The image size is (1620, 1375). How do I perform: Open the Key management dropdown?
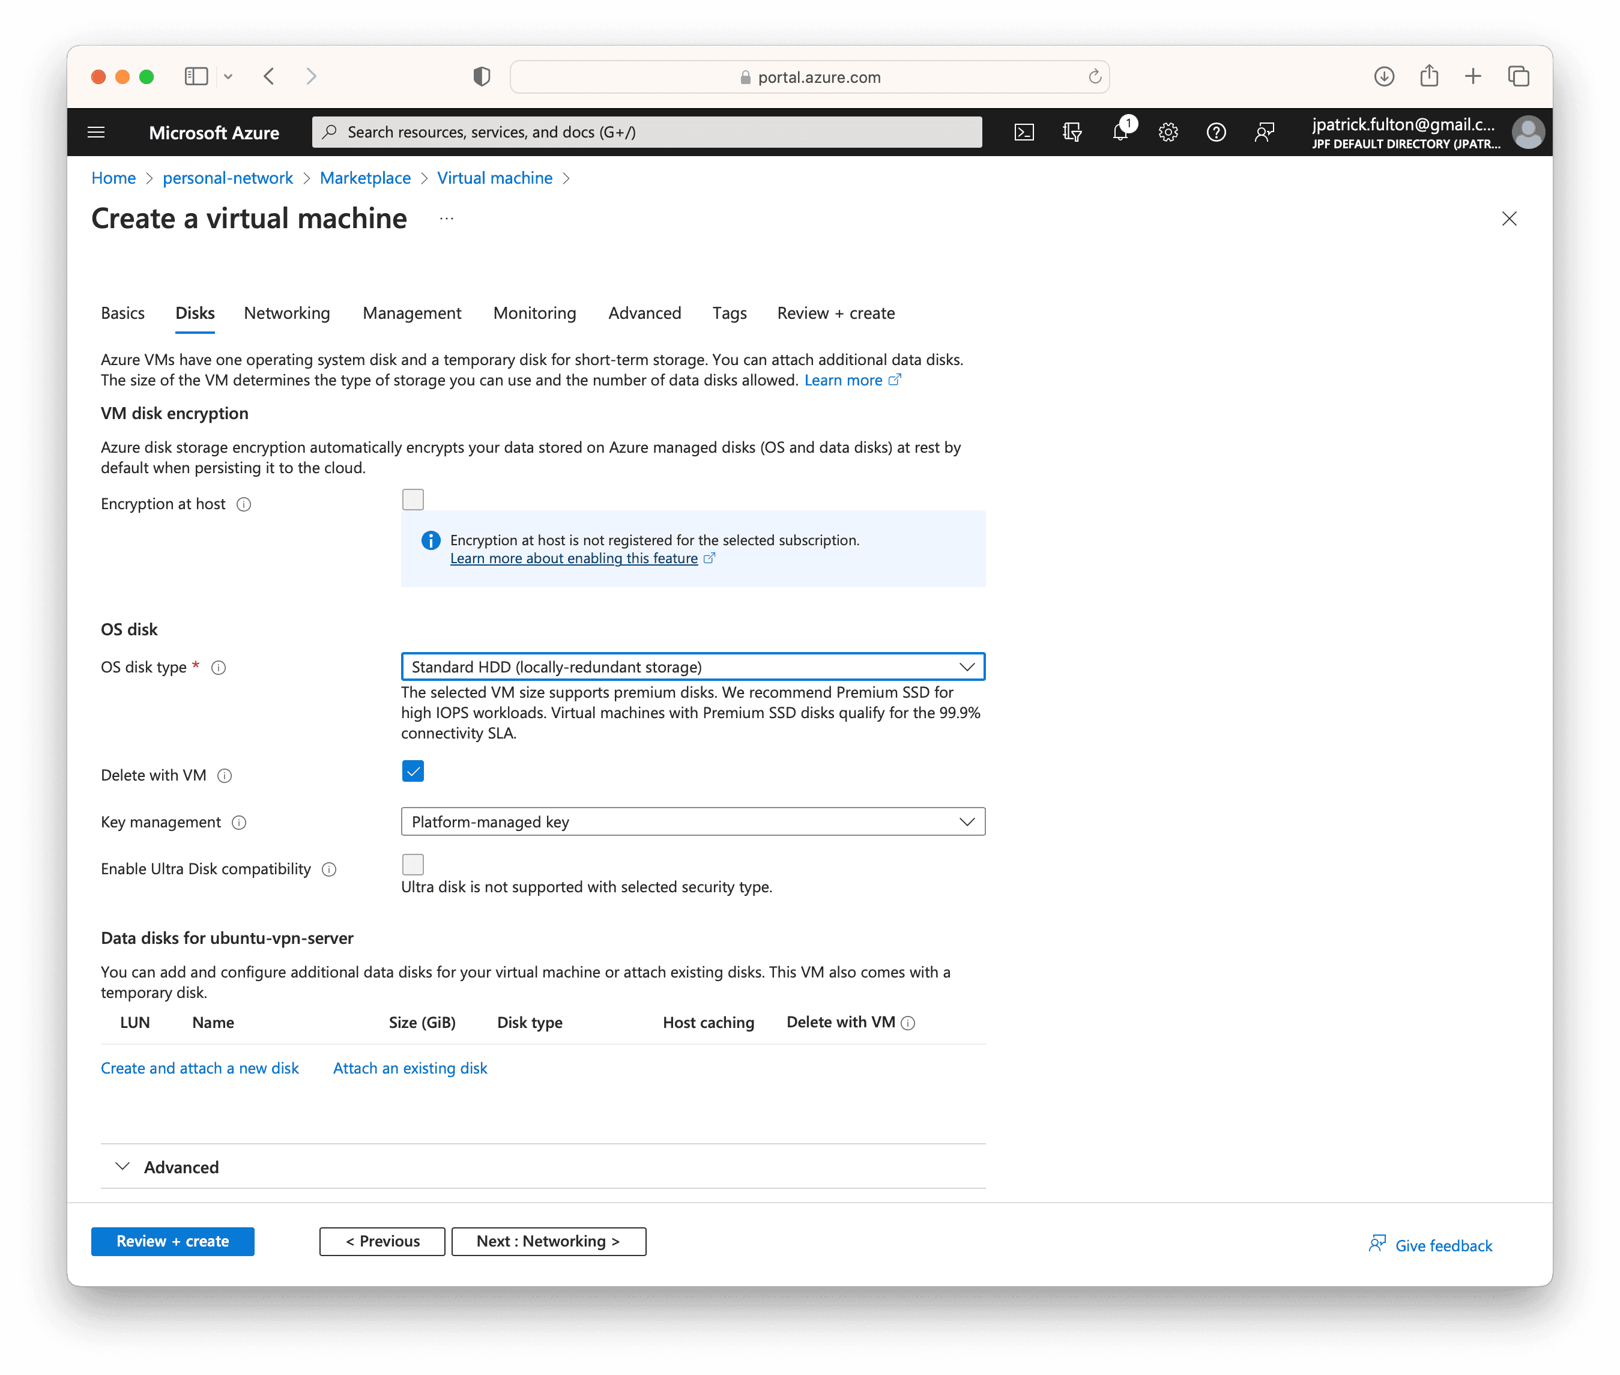point(692,823)
